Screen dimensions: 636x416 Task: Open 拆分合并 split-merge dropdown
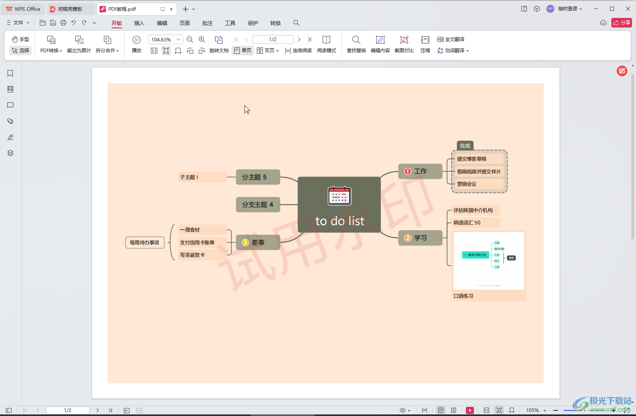(x=107, y=50)
